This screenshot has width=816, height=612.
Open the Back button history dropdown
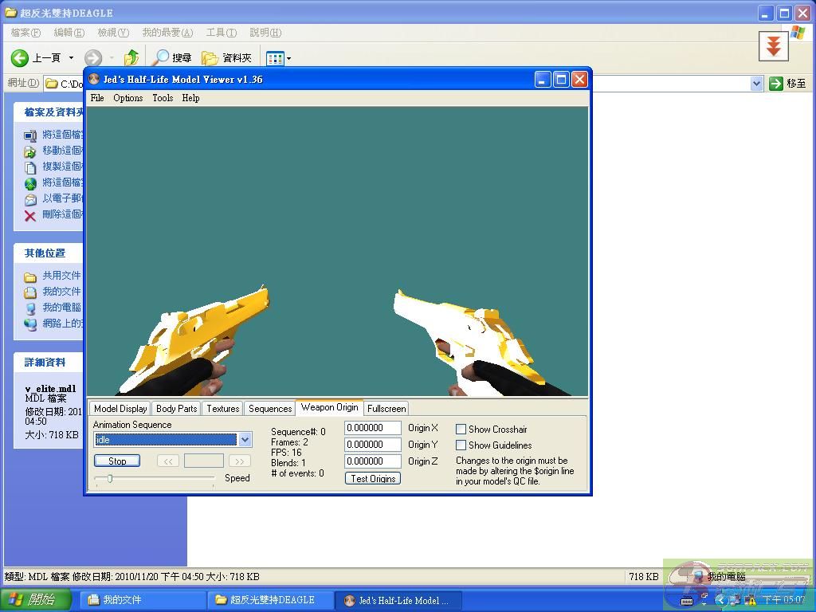click(71, 57)
